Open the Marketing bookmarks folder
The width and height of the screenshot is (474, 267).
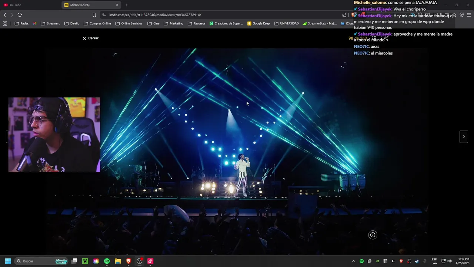(x=173, y=23)
